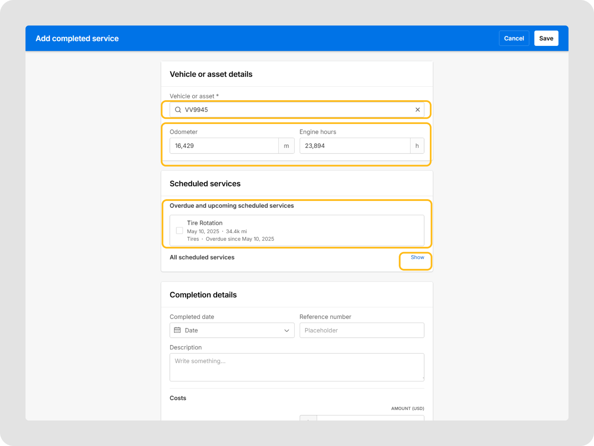Focus the Vehicle or asset search field

(297, 110)
